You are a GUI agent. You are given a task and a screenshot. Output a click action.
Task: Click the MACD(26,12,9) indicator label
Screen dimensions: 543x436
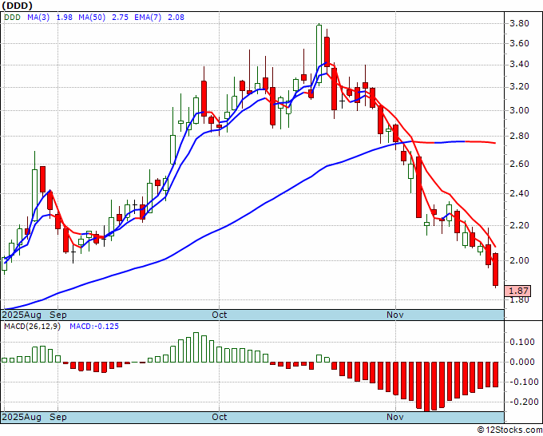(x=32, y=327)
